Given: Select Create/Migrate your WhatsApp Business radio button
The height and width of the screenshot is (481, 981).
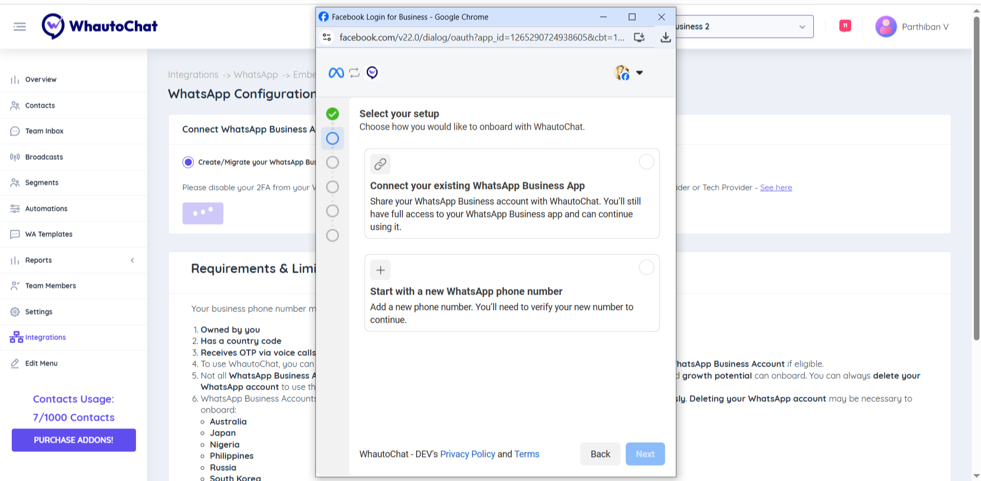Looking at the screenshot, I should [188, 162].
